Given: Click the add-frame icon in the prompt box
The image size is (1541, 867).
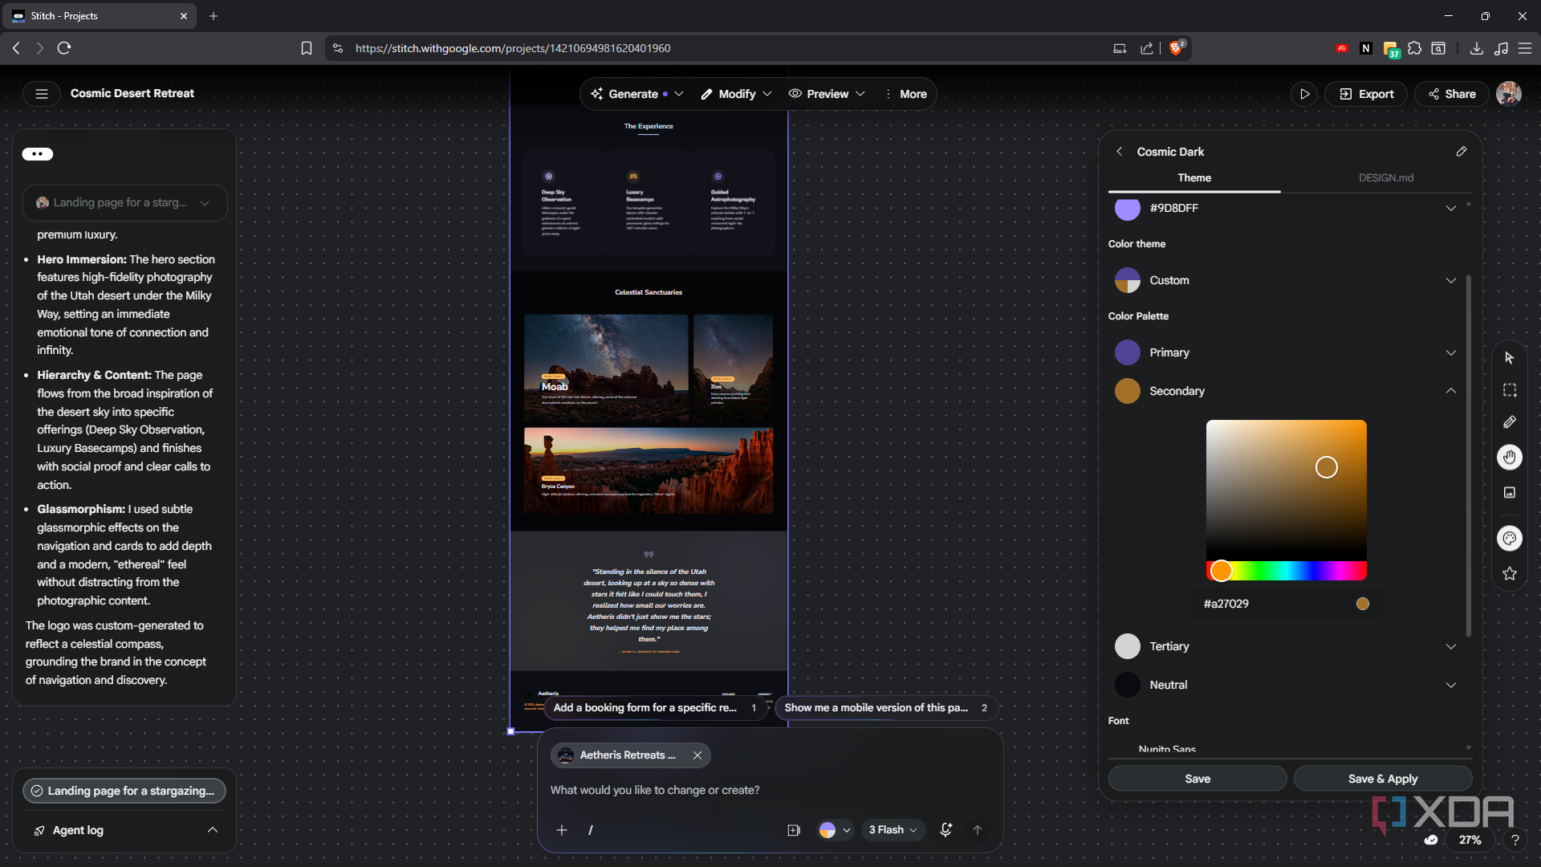Looking at the screenshot, I should (794, 830).
